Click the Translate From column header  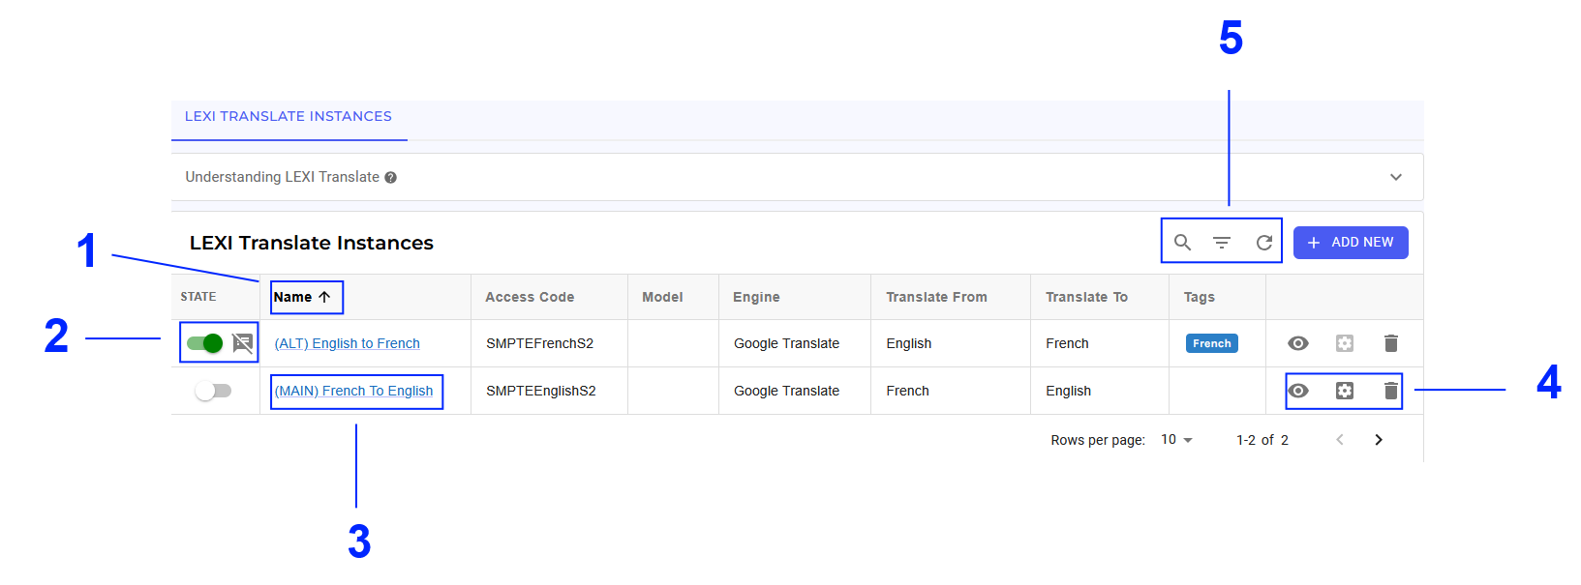pyautogui.click(x=936, y=297)
